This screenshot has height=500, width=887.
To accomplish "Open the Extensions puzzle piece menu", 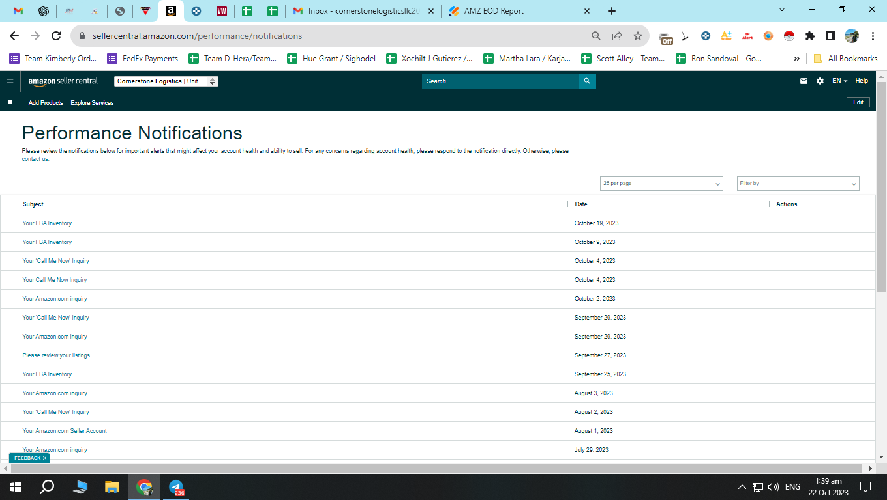I will click(810, 36).
